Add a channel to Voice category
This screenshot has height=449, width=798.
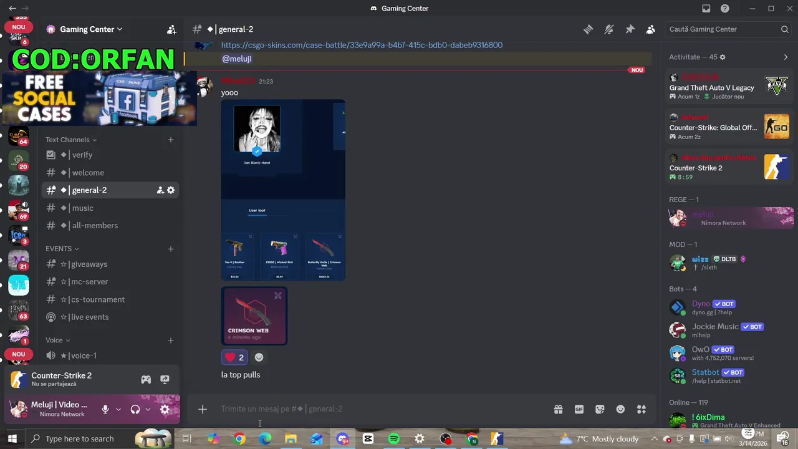(170, 340)
